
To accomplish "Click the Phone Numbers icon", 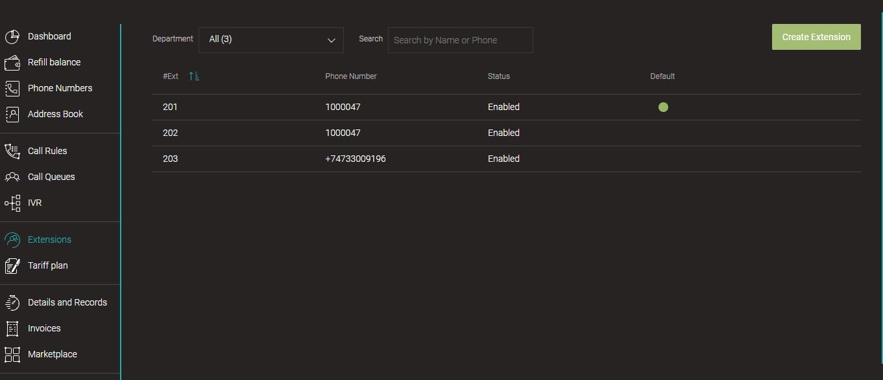I will point(12,89).
